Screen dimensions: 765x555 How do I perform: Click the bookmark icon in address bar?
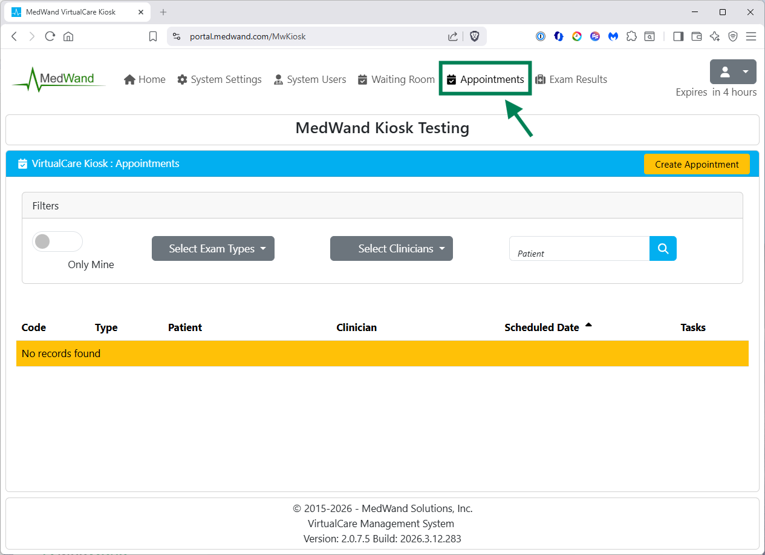click(x=153, y=36)
